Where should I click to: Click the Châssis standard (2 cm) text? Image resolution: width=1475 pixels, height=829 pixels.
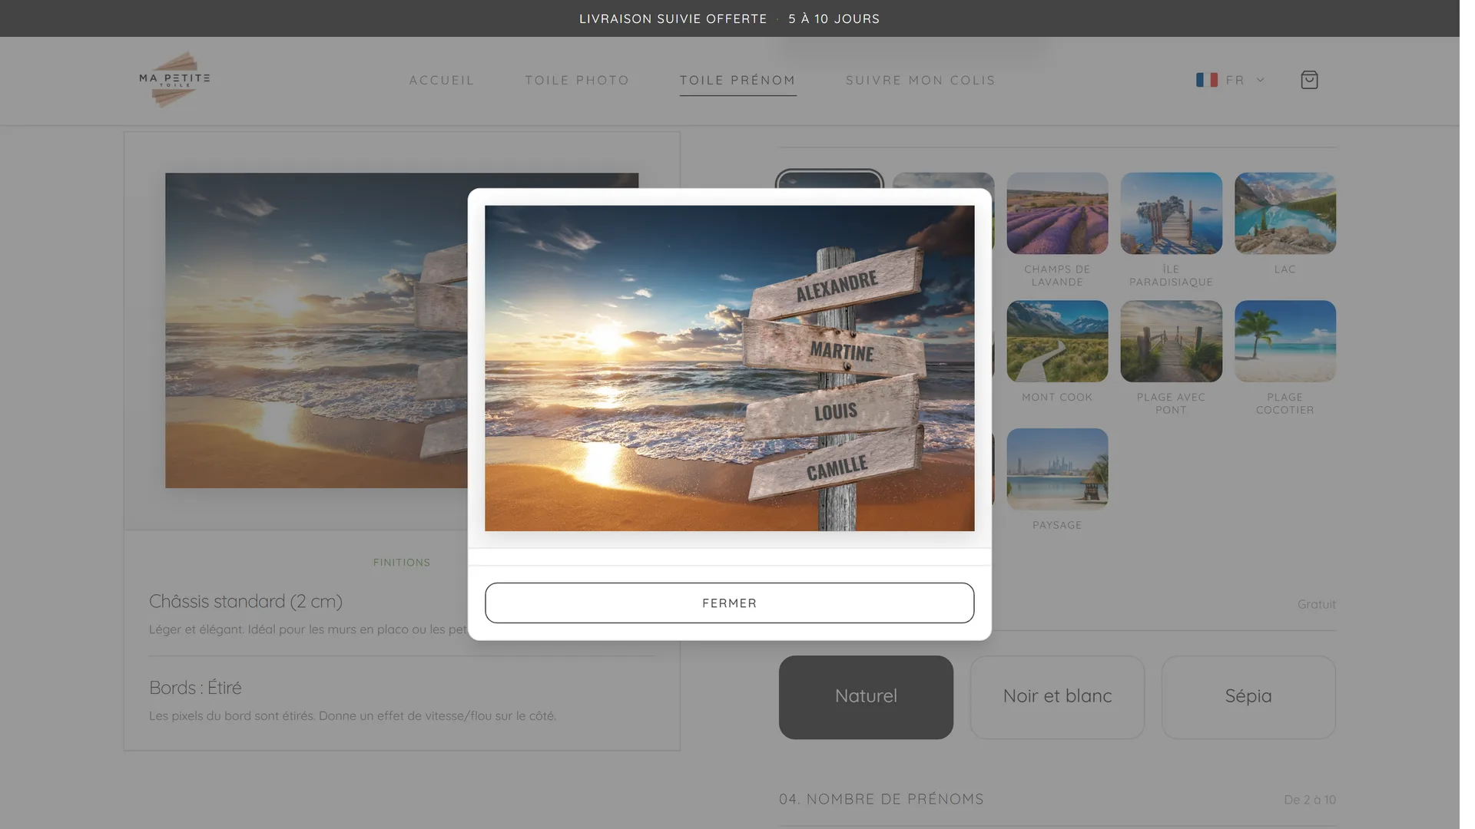tap(246, 601)
